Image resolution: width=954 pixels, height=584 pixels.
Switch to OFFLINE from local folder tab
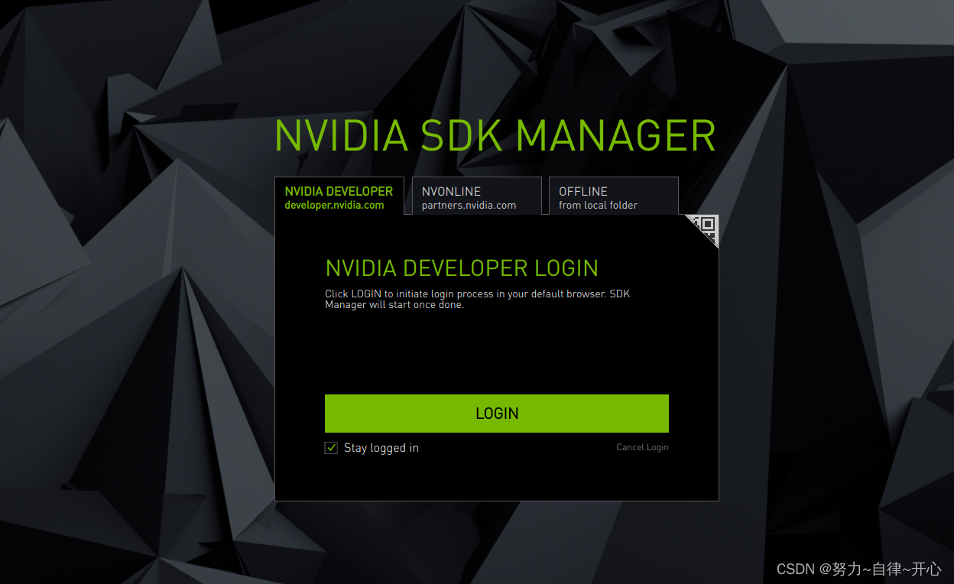[613, 196]
